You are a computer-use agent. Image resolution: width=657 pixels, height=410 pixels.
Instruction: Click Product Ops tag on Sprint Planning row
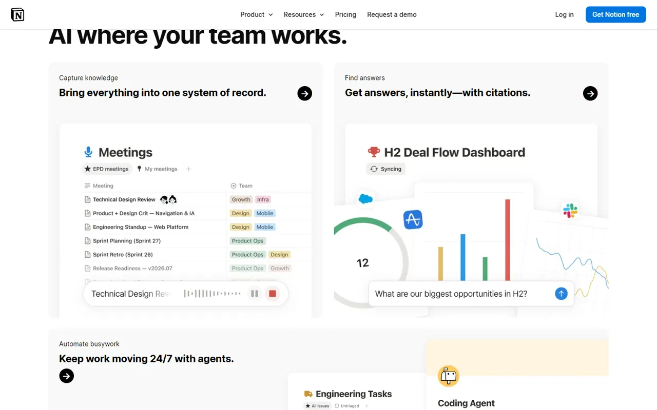(x=247, y=241)
